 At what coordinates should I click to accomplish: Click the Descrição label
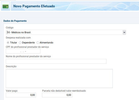coord(11,66)
